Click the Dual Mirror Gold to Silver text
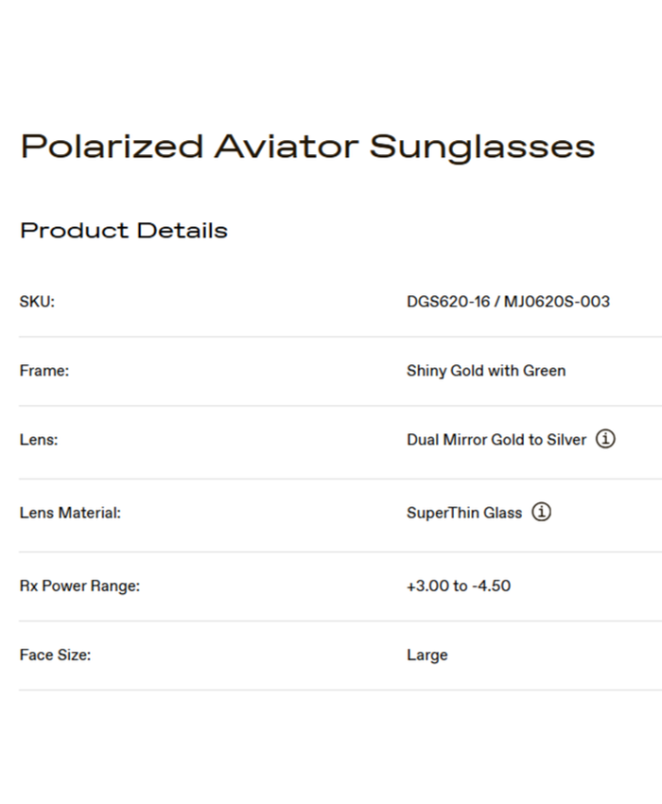Viewport: 662px width, 804px height. [x=496, y=440]
